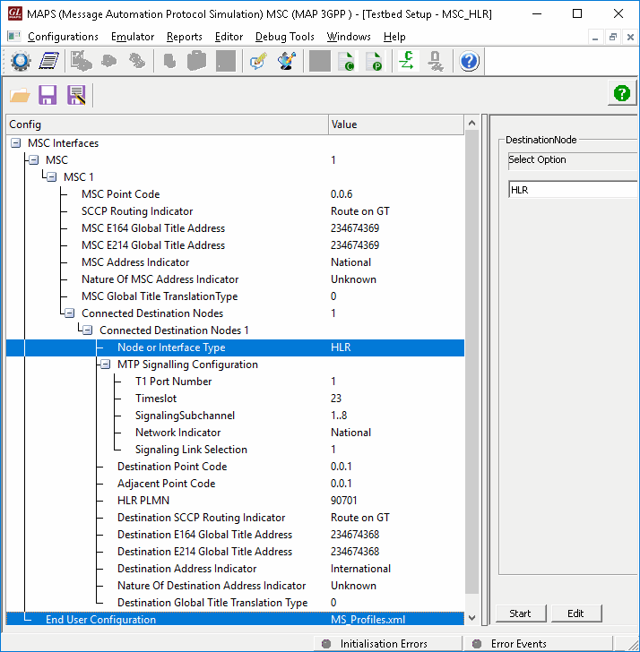
Task: Click the grayed stamp toolbar icon
Action: click(436, 61)
